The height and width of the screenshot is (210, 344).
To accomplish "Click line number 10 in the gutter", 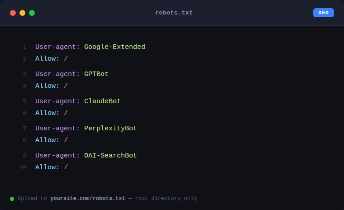I will point(23,167).
